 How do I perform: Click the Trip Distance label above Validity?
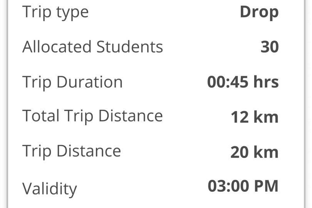click(x=72, y=151)
